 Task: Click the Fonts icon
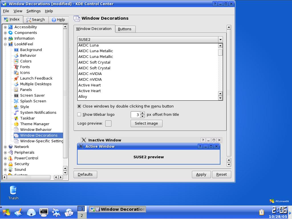[16, 67]
